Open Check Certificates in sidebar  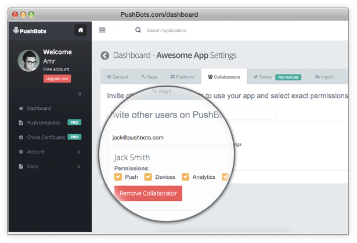pyautogui.click(x=46, y=137)
